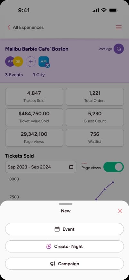
Task: Open the Tickets Sold stat card
Action: click(x=34, y=97)
